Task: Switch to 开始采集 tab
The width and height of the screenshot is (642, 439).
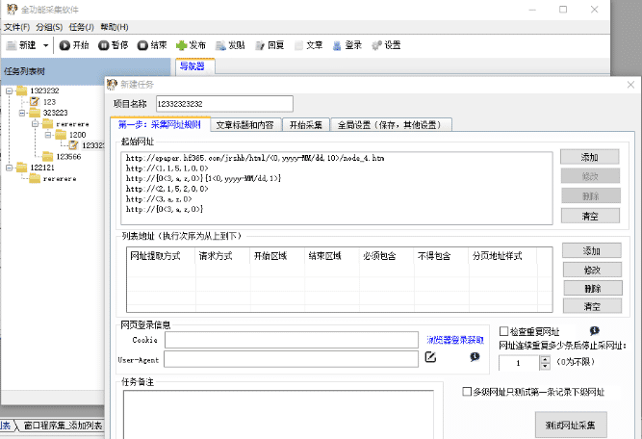Action: (306, 125)
